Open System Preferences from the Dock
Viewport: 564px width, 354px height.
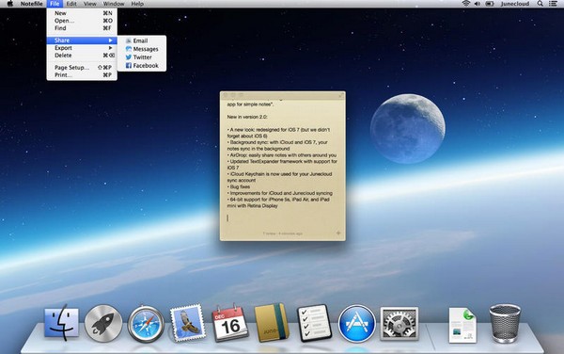tap(399, 323)
